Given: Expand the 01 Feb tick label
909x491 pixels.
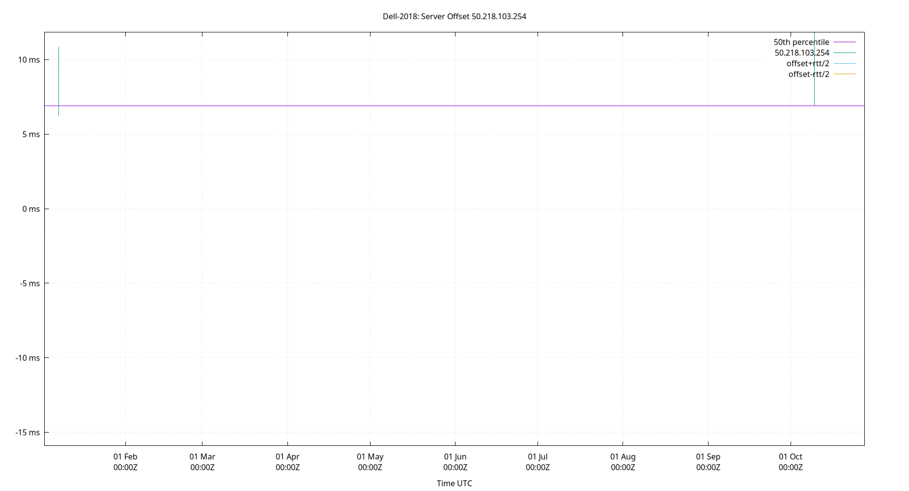Looking at the screenshot, I should point(126,462).
